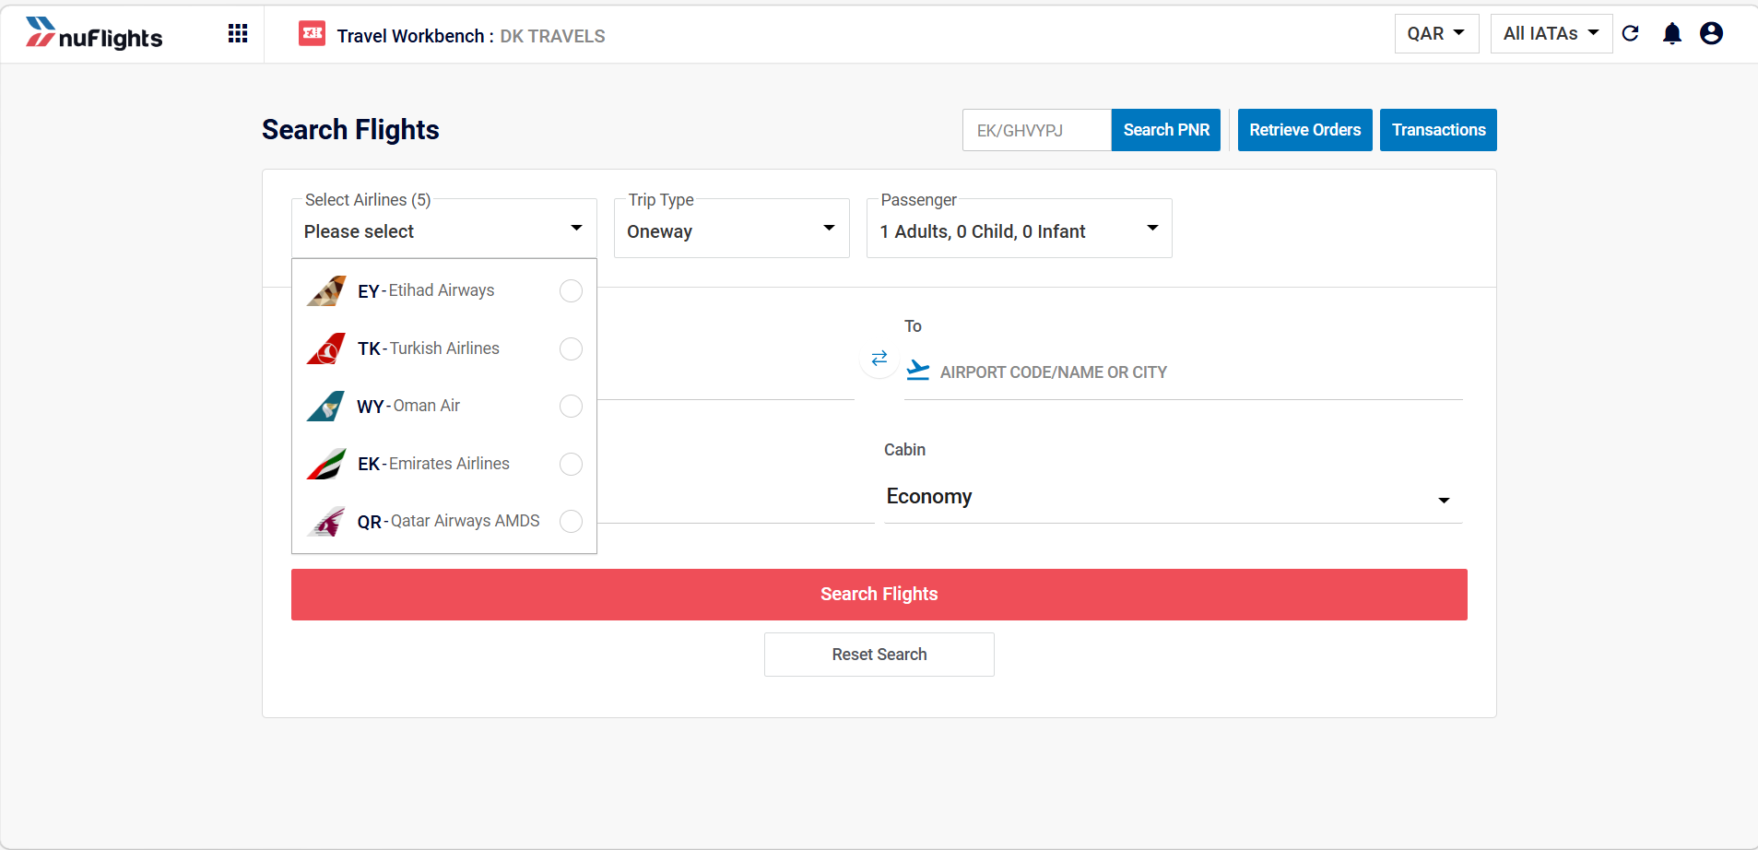
Task: Open the All IATAs dropdown
Action: coord(1552,33)
